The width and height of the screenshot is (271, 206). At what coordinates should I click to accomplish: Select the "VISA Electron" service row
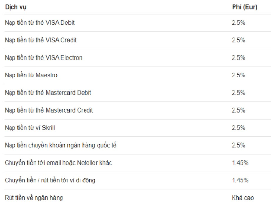(44, 58)
